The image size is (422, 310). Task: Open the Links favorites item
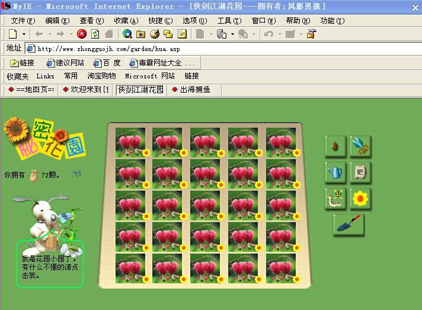pyautogui.click(x=45, y=76)
